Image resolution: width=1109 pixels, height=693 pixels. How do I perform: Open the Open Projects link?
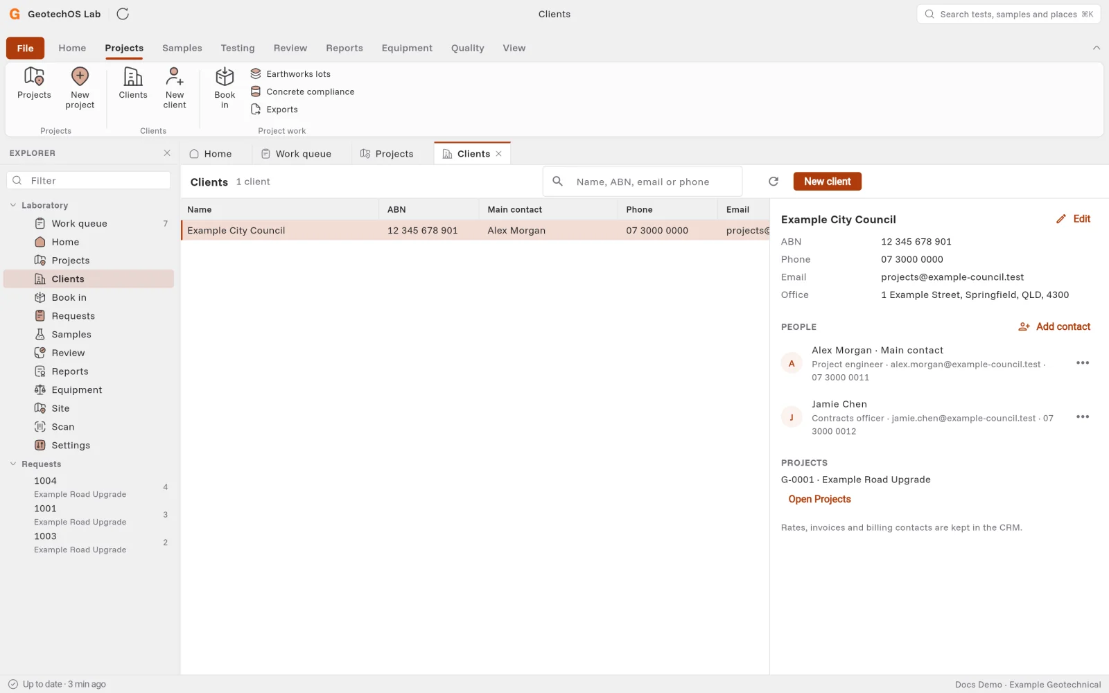(819, 499)
